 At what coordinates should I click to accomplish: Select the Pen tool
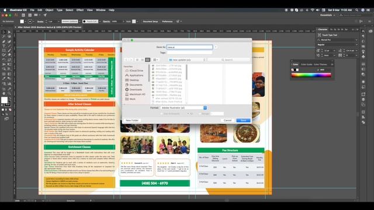tap(4, 41)
